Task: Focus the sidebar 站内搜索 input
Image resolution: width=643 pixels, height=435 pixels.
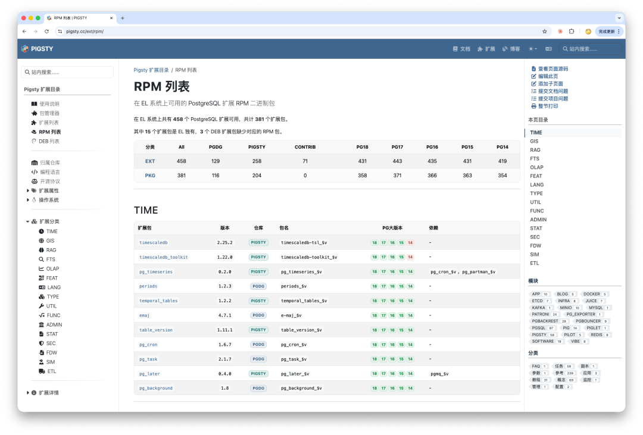Action: click(x=67, y=72)
